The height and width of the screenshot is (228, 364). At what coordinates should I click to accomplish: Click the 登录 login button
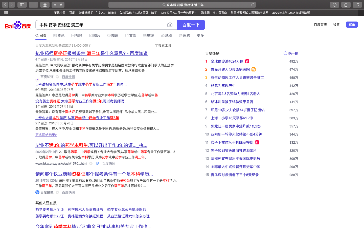[352, 25]
